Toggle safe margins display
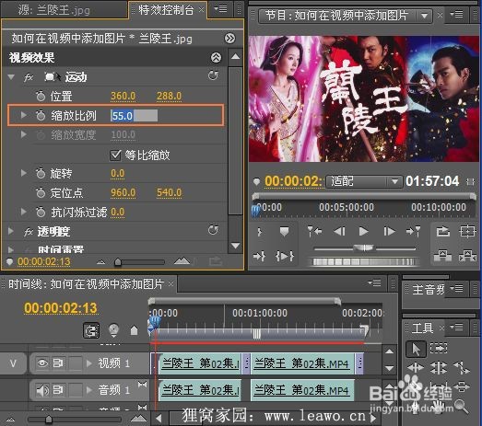 tap(467, 232)
